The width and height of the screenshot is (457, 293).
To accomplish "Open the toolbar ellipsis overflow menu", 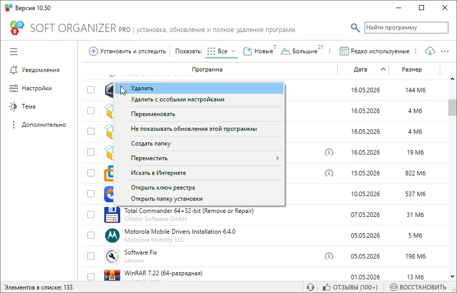I will pos(445,51).
